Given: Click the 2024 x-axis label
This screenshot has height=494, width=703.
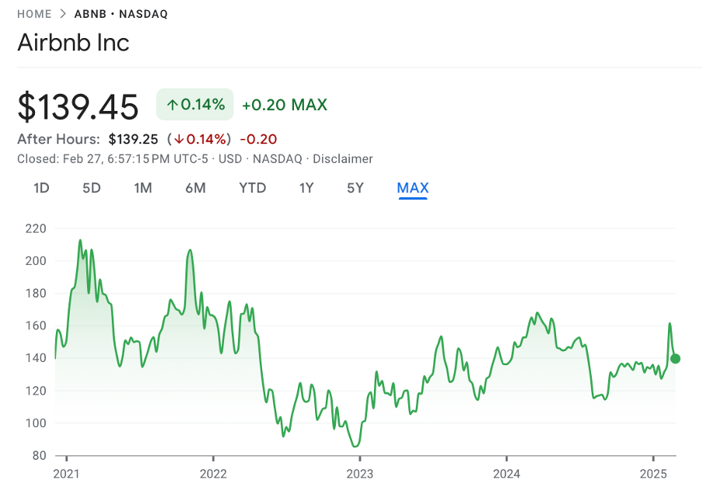Looking at the screenshot, I should click(506, 474).
